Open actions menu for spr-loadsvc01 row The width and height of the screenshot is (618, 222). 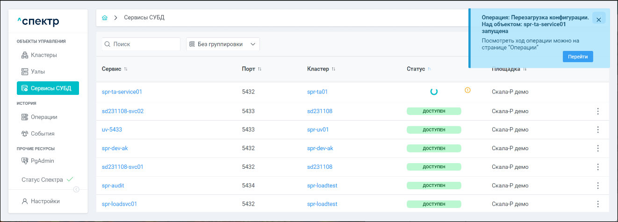tap(597, 204)
